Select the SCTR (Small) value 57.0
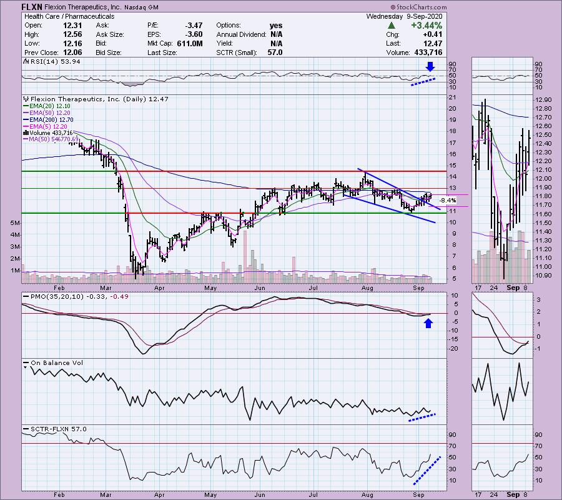Screen dimensions: 562x500 click(275, 52)
